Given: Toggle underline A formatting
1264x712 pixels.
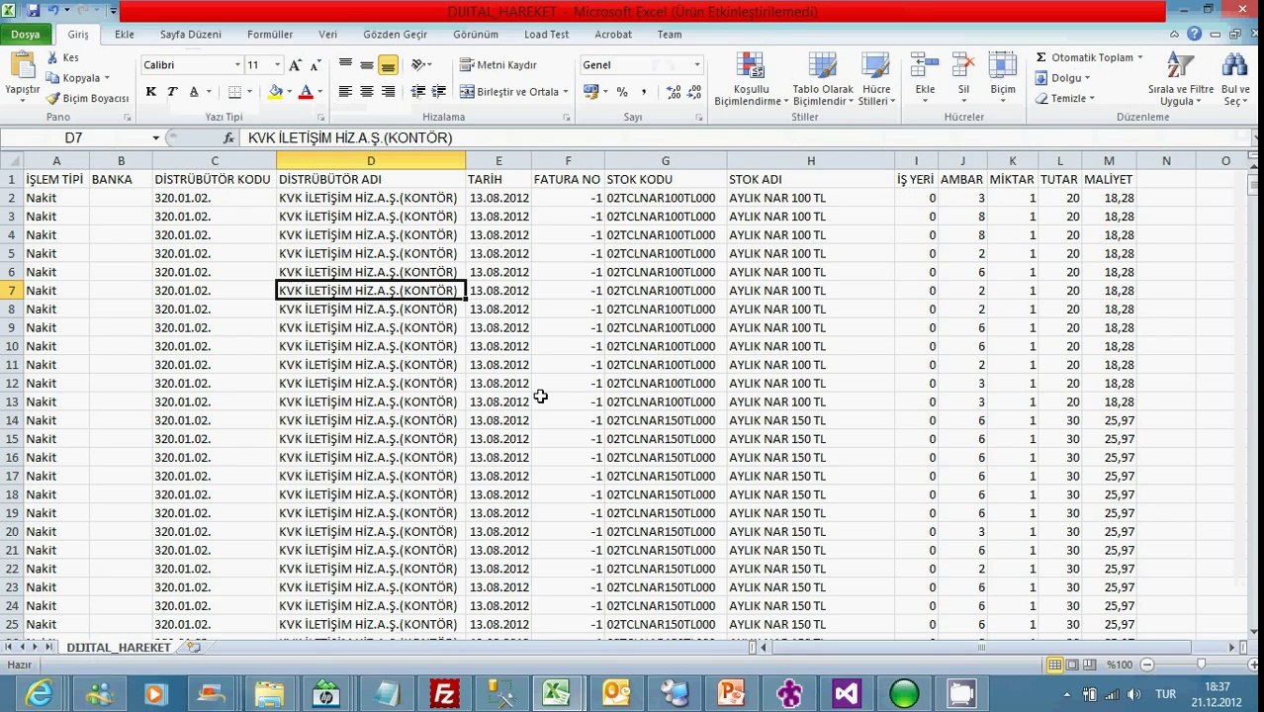Looking at the screenshot, I should (x=194, y=91).
